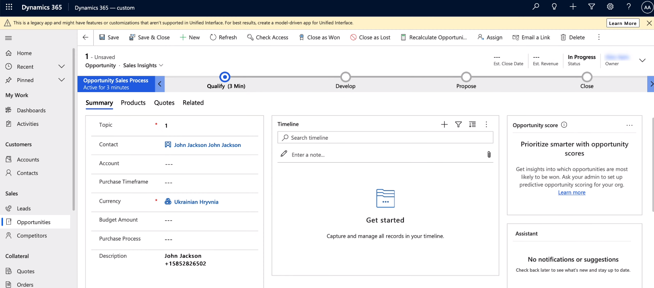Viewport: 654px width, 288px height.
Task: Click the Refresh command
Action: pyautogui.click(x=224, y=37)
